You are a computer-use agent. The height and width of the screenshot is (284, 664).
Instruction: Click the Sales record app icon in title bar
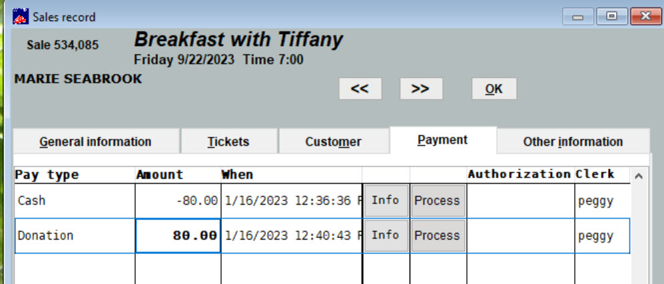(x=21, y=17)
